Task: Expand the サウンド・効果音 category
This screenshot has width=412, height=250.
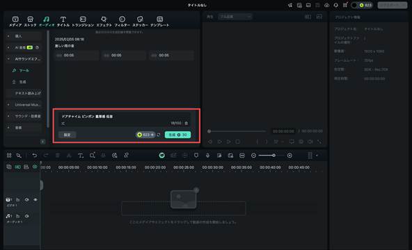Action: coord(24,116)
